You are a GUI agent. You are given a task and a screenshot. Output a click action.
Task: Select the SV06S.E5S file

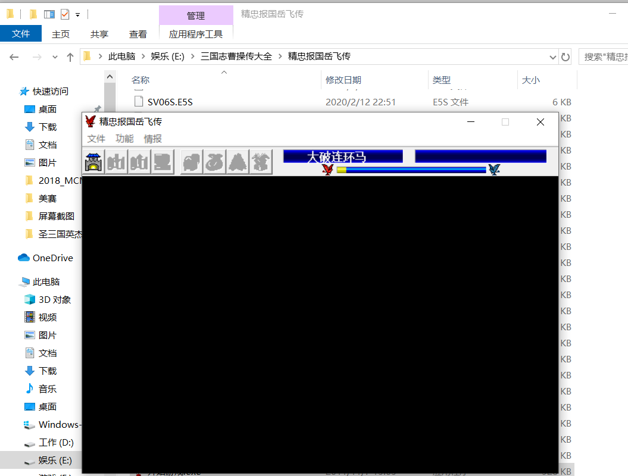pyautogui.click(x=170, y=102)
